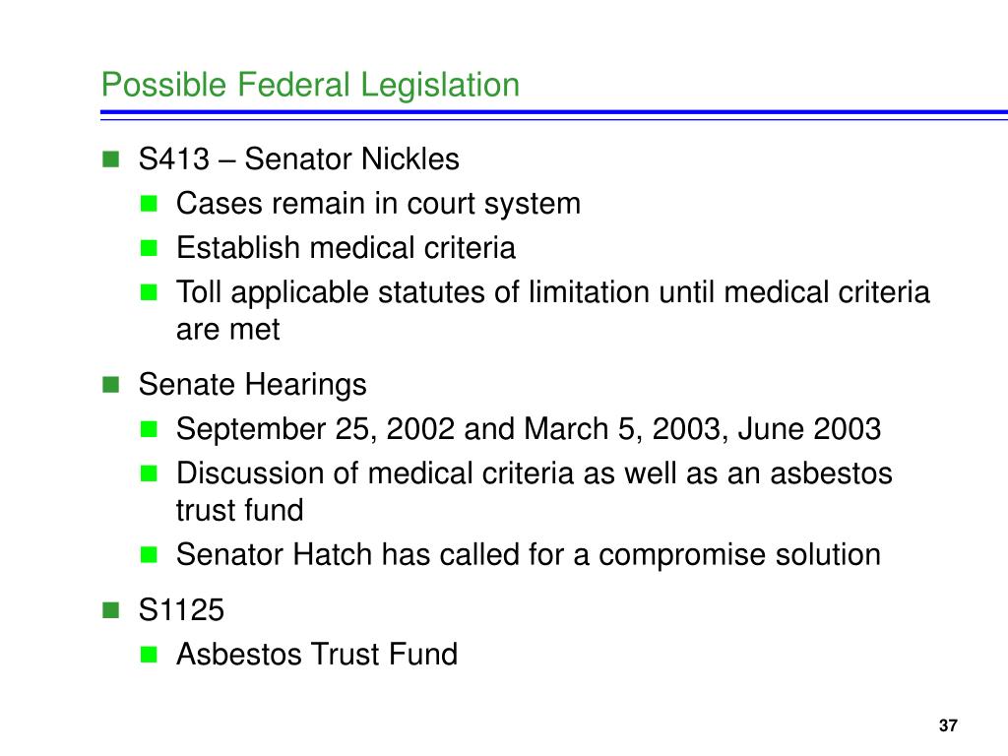1008x756 pixels.
Task: Click the bullet next to 'Cases remain in court system'
Action: coord(149,204)
